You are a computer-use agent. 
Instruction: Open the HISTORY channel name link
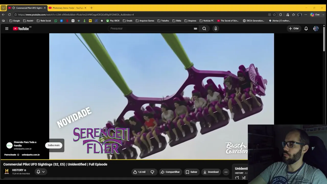click(x=18, y=170)
